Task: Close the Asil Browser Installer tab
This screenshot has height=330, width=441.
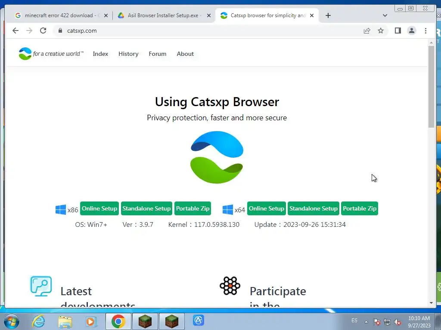Action: click(x=209, y=16)
